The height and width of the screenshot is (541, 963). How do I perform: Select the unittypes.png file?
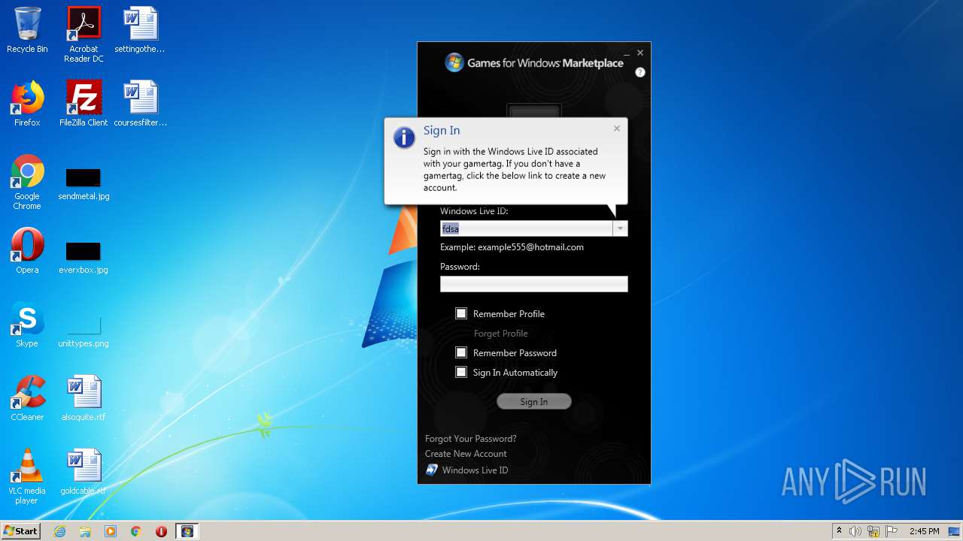(x=84, y=331)
